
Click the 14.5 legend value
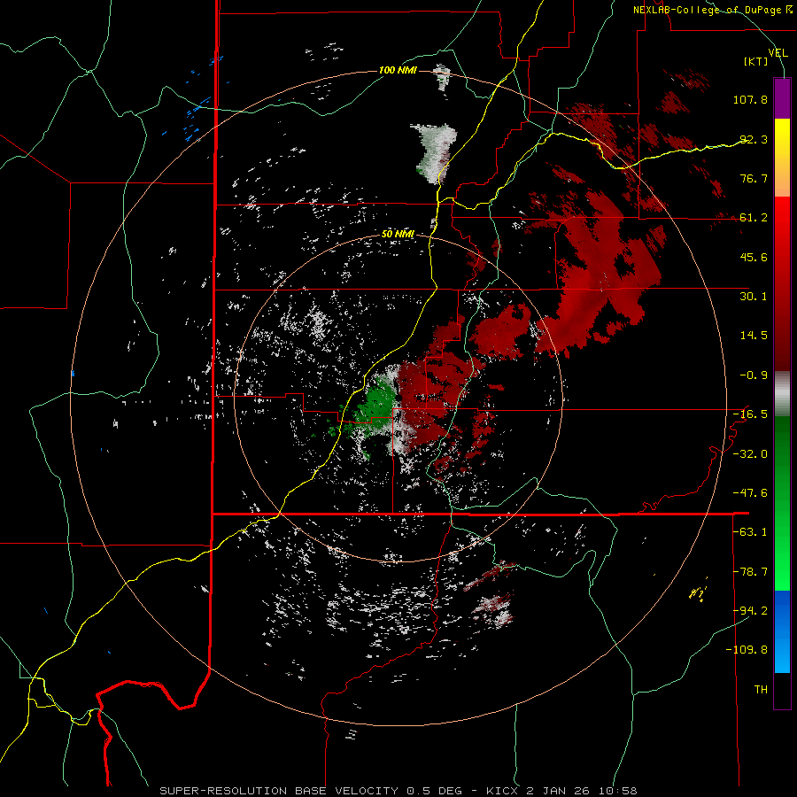[x=754, y=335]
